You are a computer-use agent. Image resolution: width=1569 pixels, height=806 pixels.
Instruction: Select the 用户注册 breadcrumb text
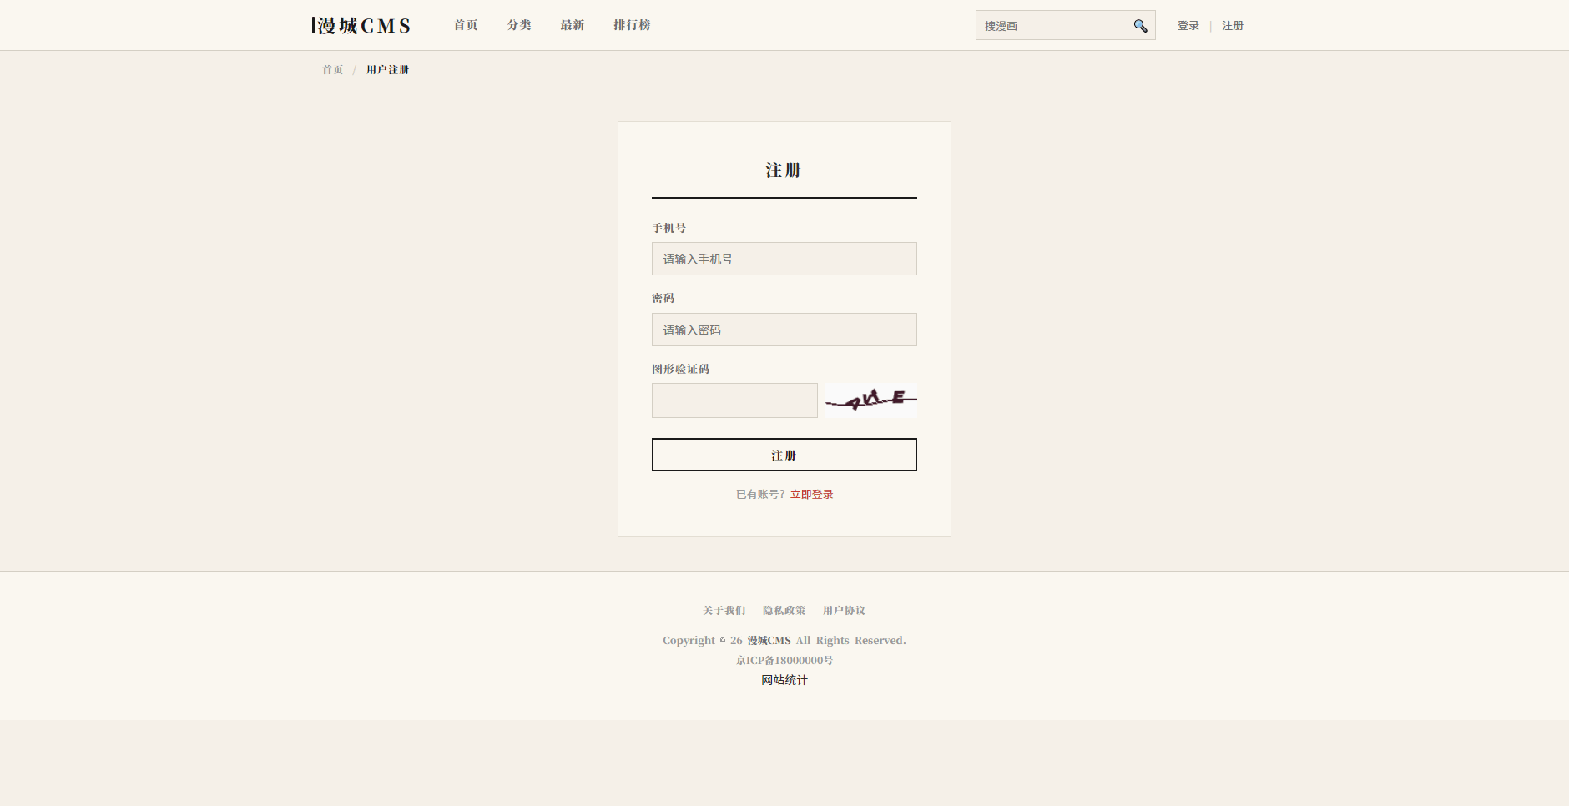387,70
